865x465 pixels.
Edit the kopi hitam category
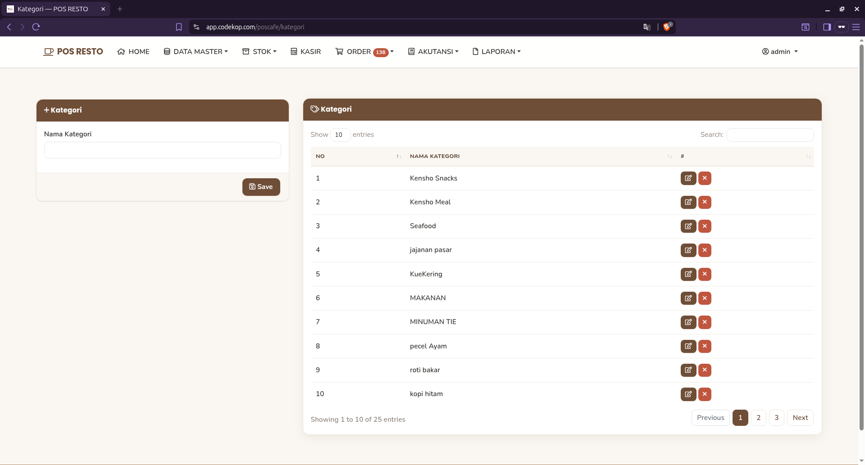688,394
